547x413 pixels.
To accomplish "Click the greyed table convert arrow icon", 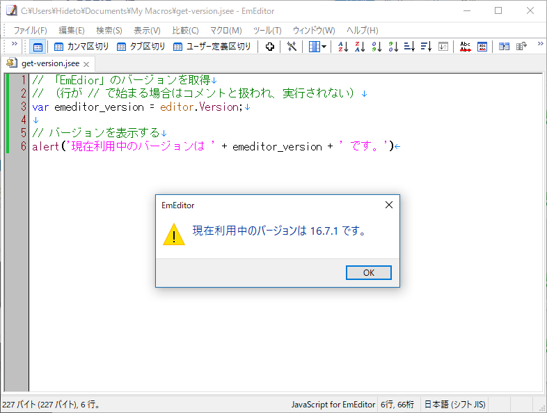I will pyautogui.click(x=521, y=47).
